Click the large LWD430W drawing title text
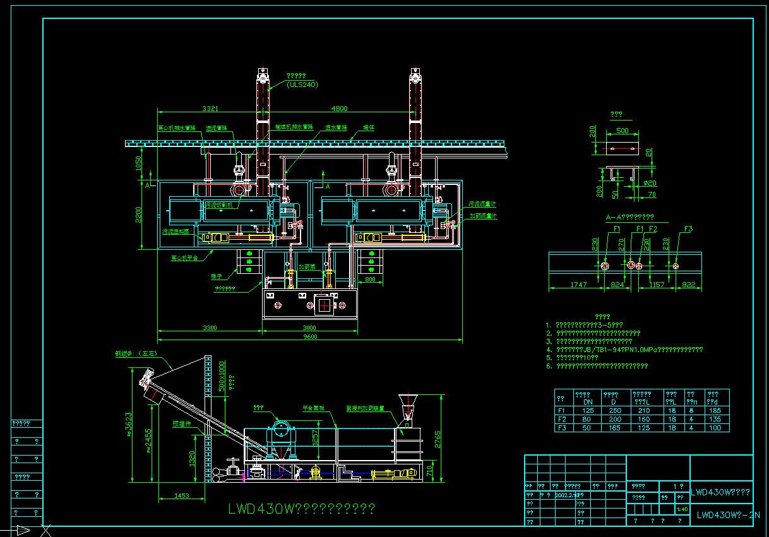769x537 pixels. (x=302, y=508)
